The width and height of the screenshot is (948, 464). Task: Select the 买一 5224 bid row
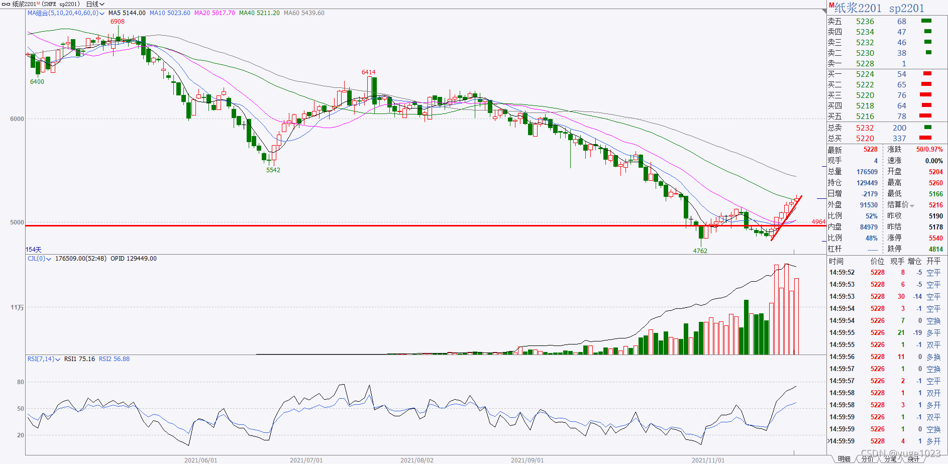tap(887, 74)
